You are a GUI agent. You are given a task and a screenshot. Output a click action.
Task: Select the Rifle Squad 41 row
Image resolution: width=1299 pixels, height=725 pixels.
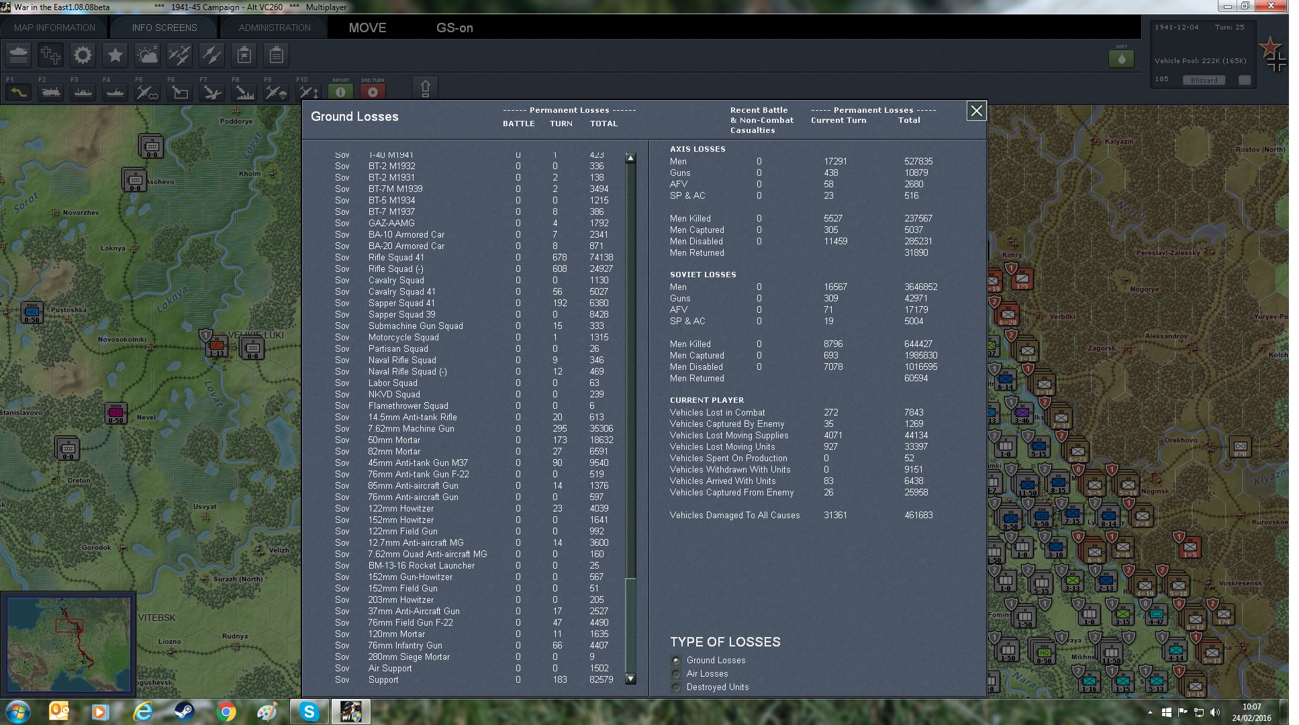[475, 257]
